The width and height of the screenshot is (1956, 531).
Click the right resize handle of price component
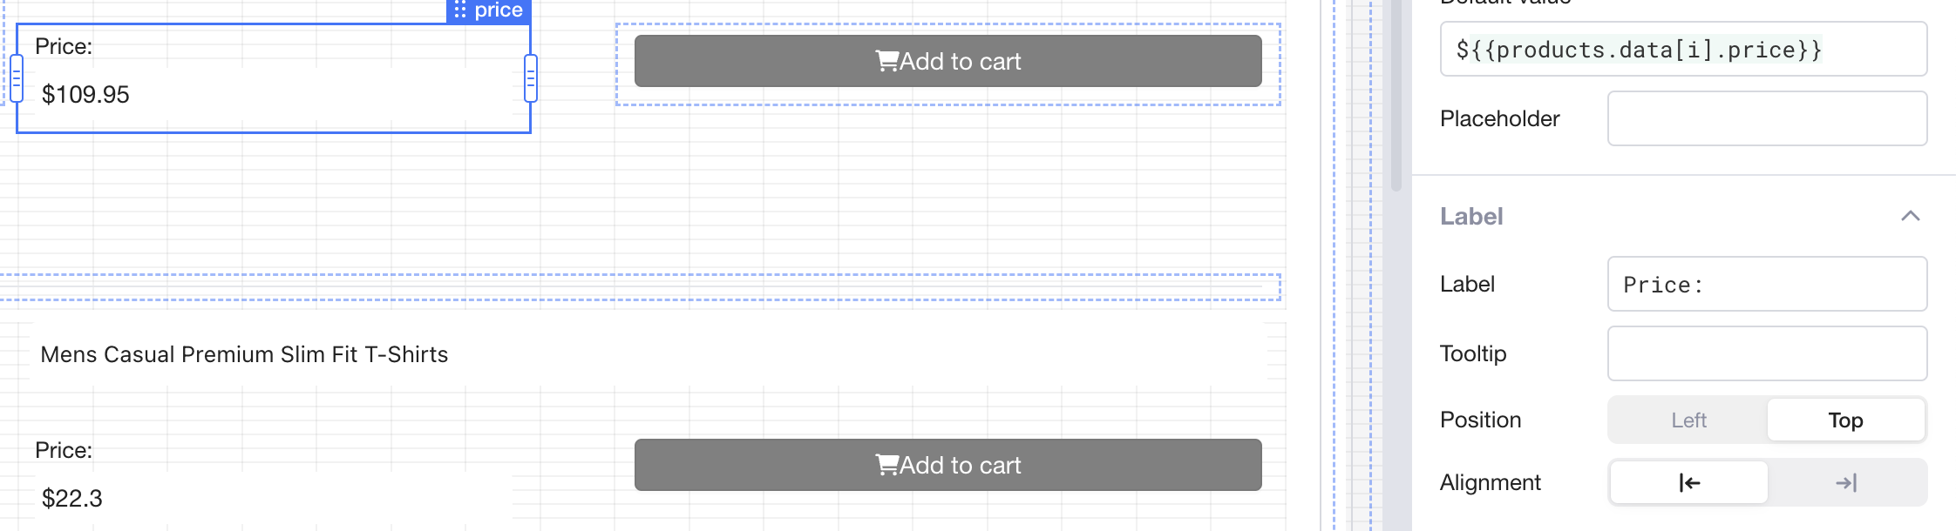pyautogui.click(x=530, y=78)
